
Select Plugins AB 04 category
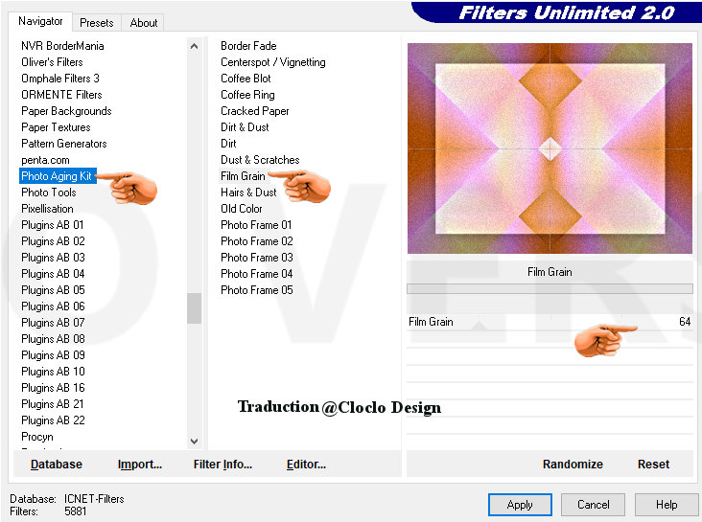pos(53,274)
